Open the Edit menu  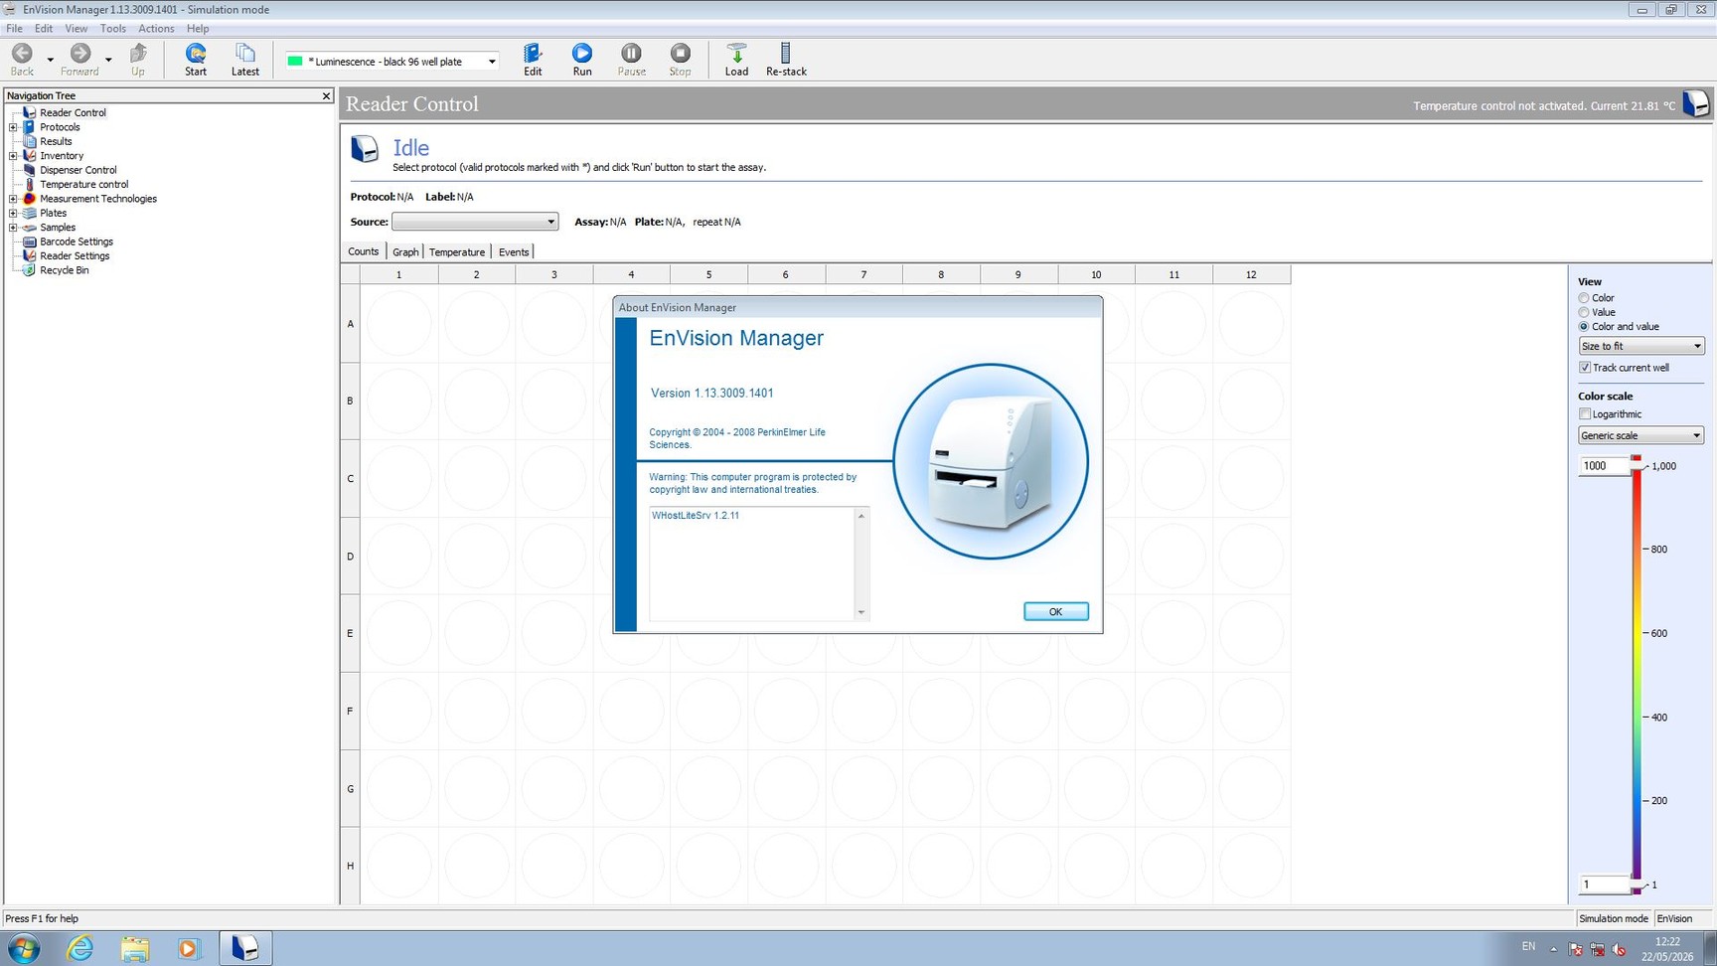(x=44, y=29)
